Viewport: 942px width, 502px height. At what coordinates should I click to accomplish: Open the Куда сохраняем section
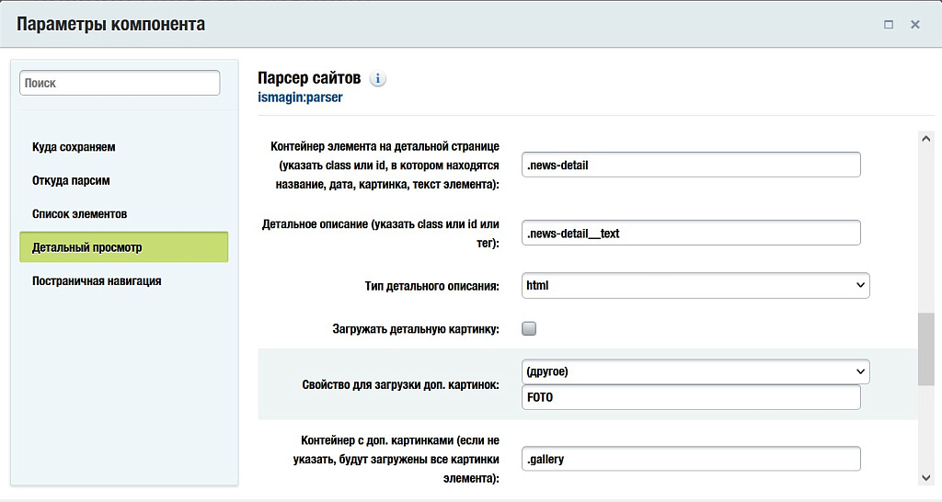pyautogui.click(x=74, y=147)
